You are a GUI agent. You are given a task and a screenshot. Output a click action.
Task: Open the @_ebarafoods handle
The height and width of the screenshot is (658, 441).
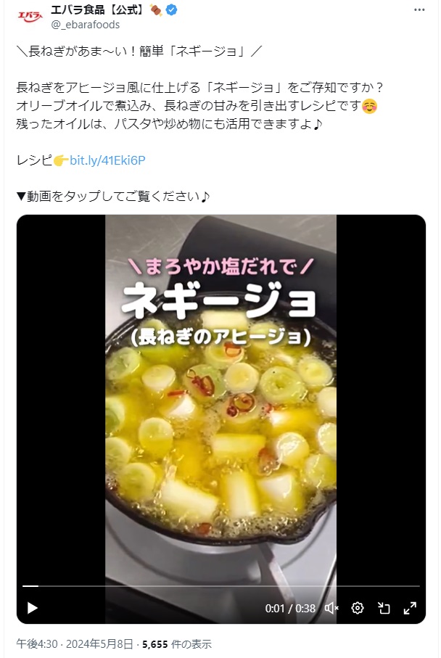pos(85,25)
